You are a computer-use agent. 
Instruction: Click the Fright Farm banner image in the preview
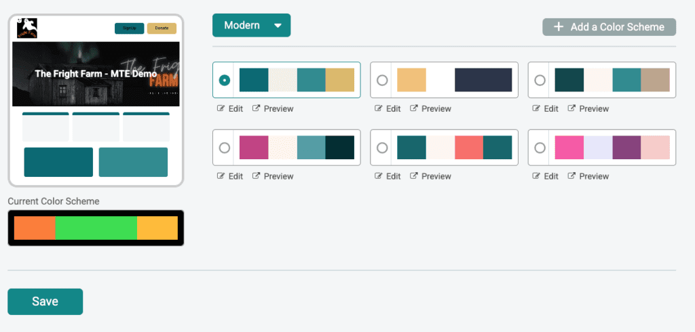[x=96, y=74]
